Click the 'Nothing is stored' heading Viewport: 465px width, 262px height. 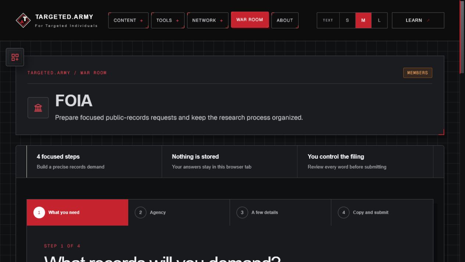[x=195, y=157]
